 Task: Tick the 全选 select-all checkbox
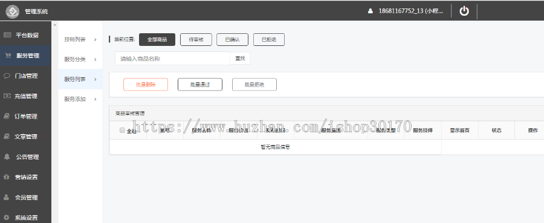[x=122, y=131]
